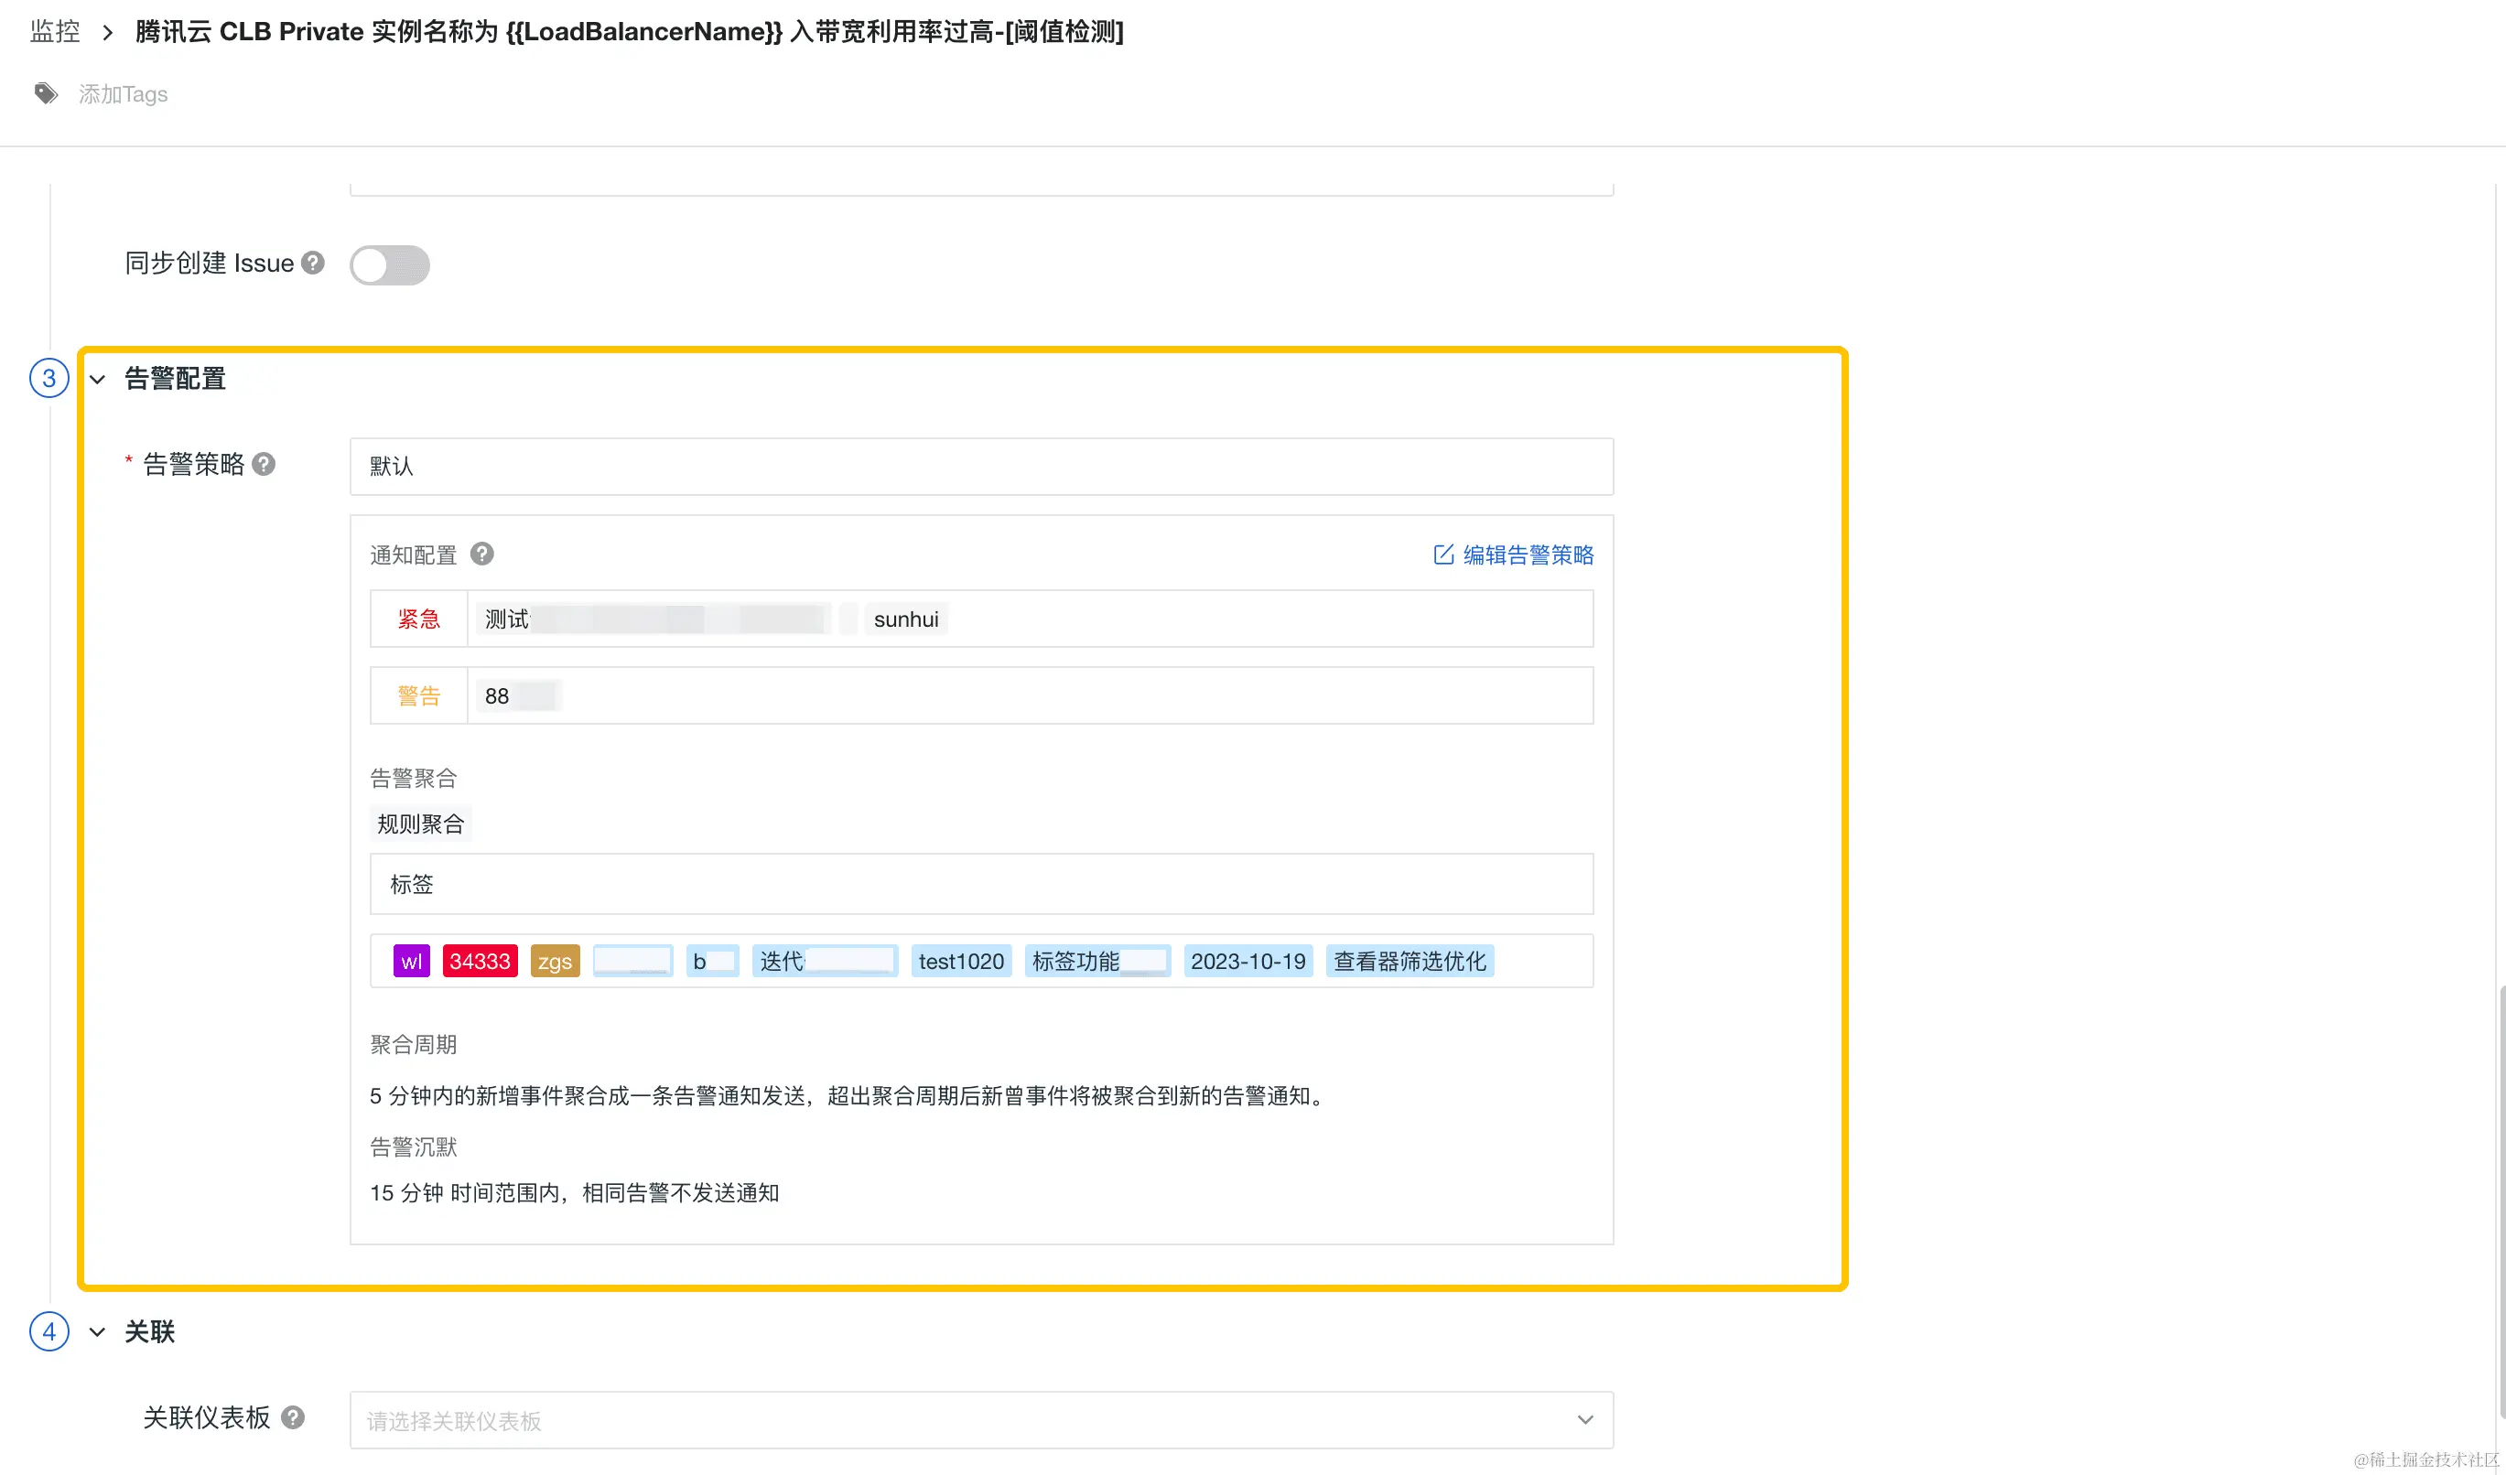Screen dimensions: 2506x1475
Task: Click the help icon beside 同步创建 Issue
Action: 313,263
